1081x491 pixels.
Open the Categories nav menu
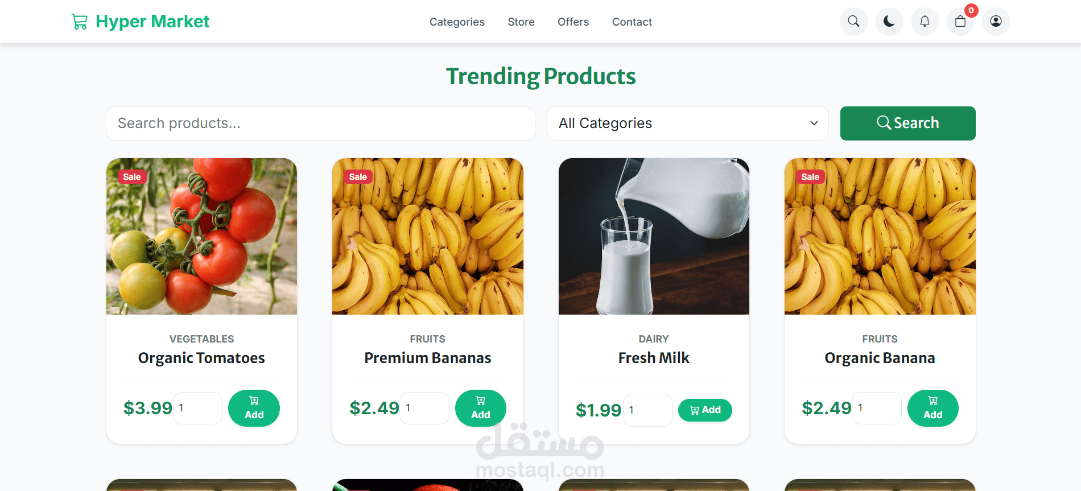tap(457, 22)
